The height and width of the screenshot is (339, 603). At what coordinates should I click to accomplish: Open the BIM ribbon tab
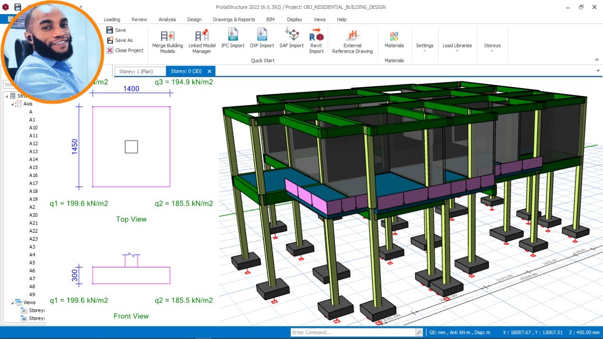[270, 19]
